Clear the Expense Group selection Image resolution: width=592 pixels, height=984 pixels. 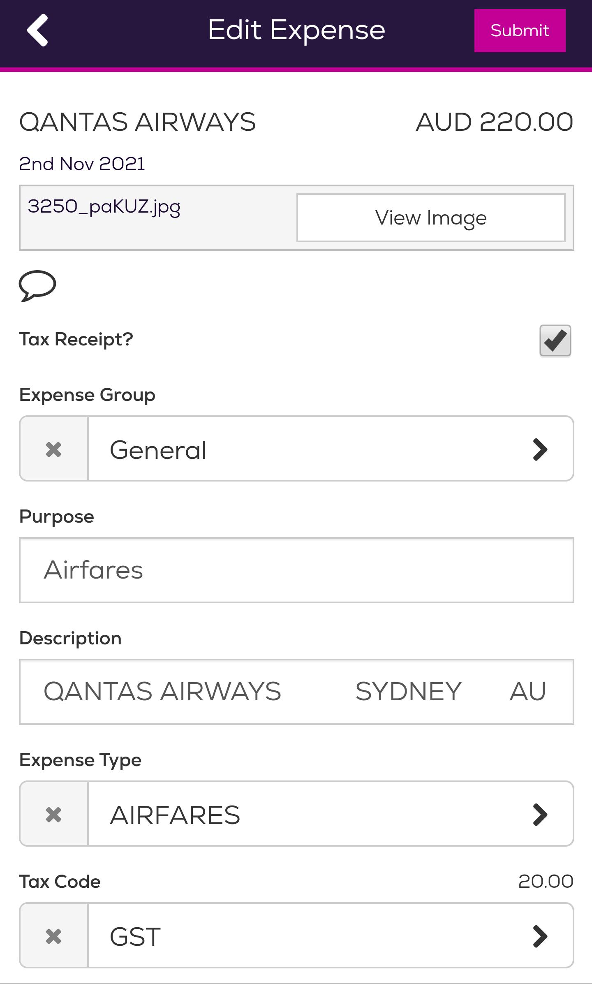[x=54, y=449]
